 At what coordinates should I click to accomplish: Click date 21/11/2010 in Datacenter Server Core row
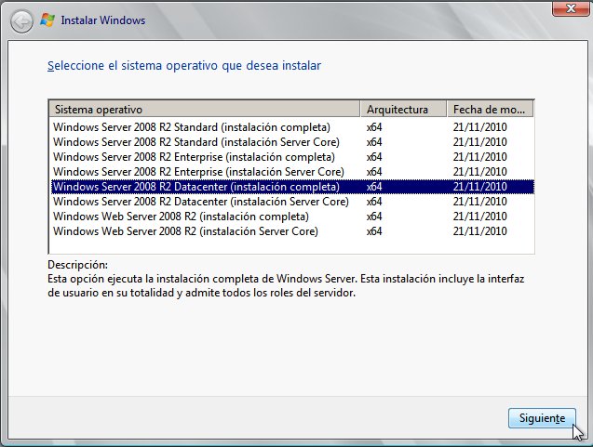click(479, 202)
